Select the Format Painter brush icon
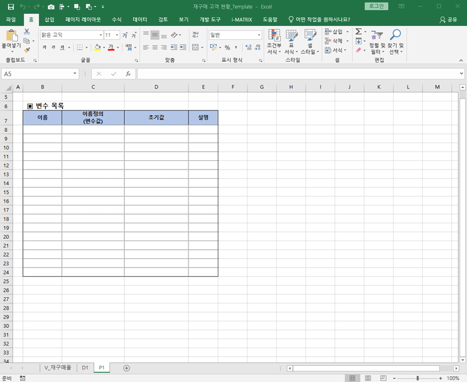 tap(26, 50)
